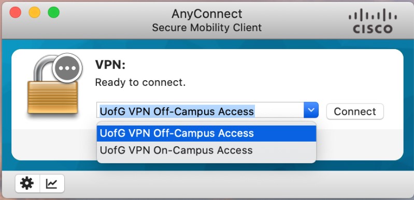Close the AnyConnect window with red button
Viewport: 414px width, 200px height.
point(16,12)
